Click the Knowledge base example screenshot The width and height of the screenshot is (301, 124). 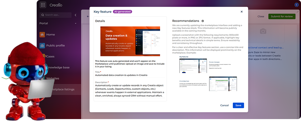click(x=223, y=84)
